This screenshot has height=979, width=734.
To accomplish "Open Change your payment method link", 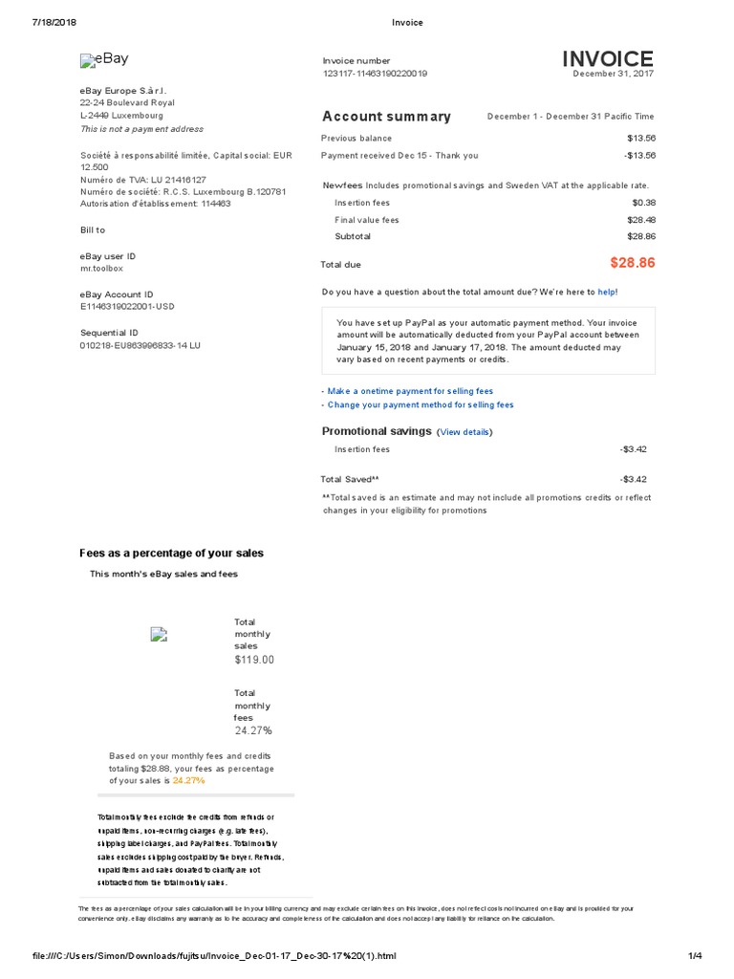I will [x=420, y=404].
